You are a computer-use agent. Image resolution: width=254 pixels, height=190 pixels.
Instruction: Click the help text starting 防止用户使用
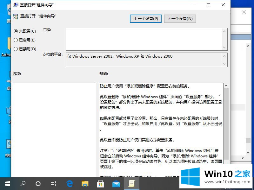(x=145, y=86)
